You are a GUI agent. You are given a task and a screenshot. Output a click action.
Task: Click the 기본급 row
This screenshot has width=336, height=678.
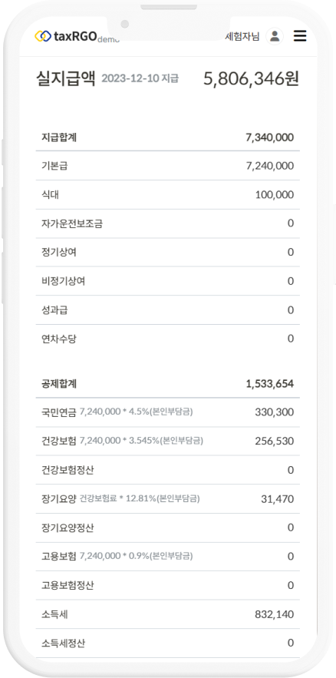click(x=167, y=166)
